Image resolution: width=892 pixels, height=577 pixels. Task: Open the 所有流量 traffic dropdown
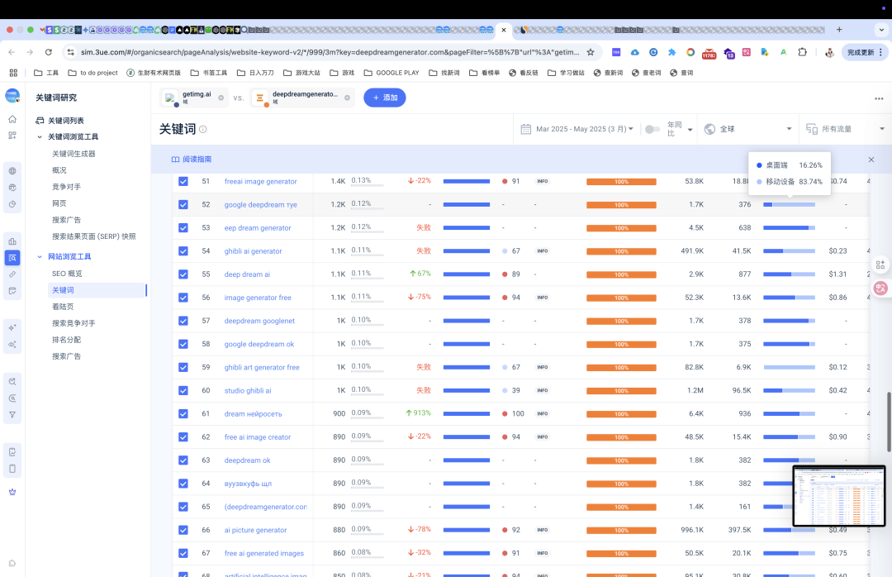(846, 129)
